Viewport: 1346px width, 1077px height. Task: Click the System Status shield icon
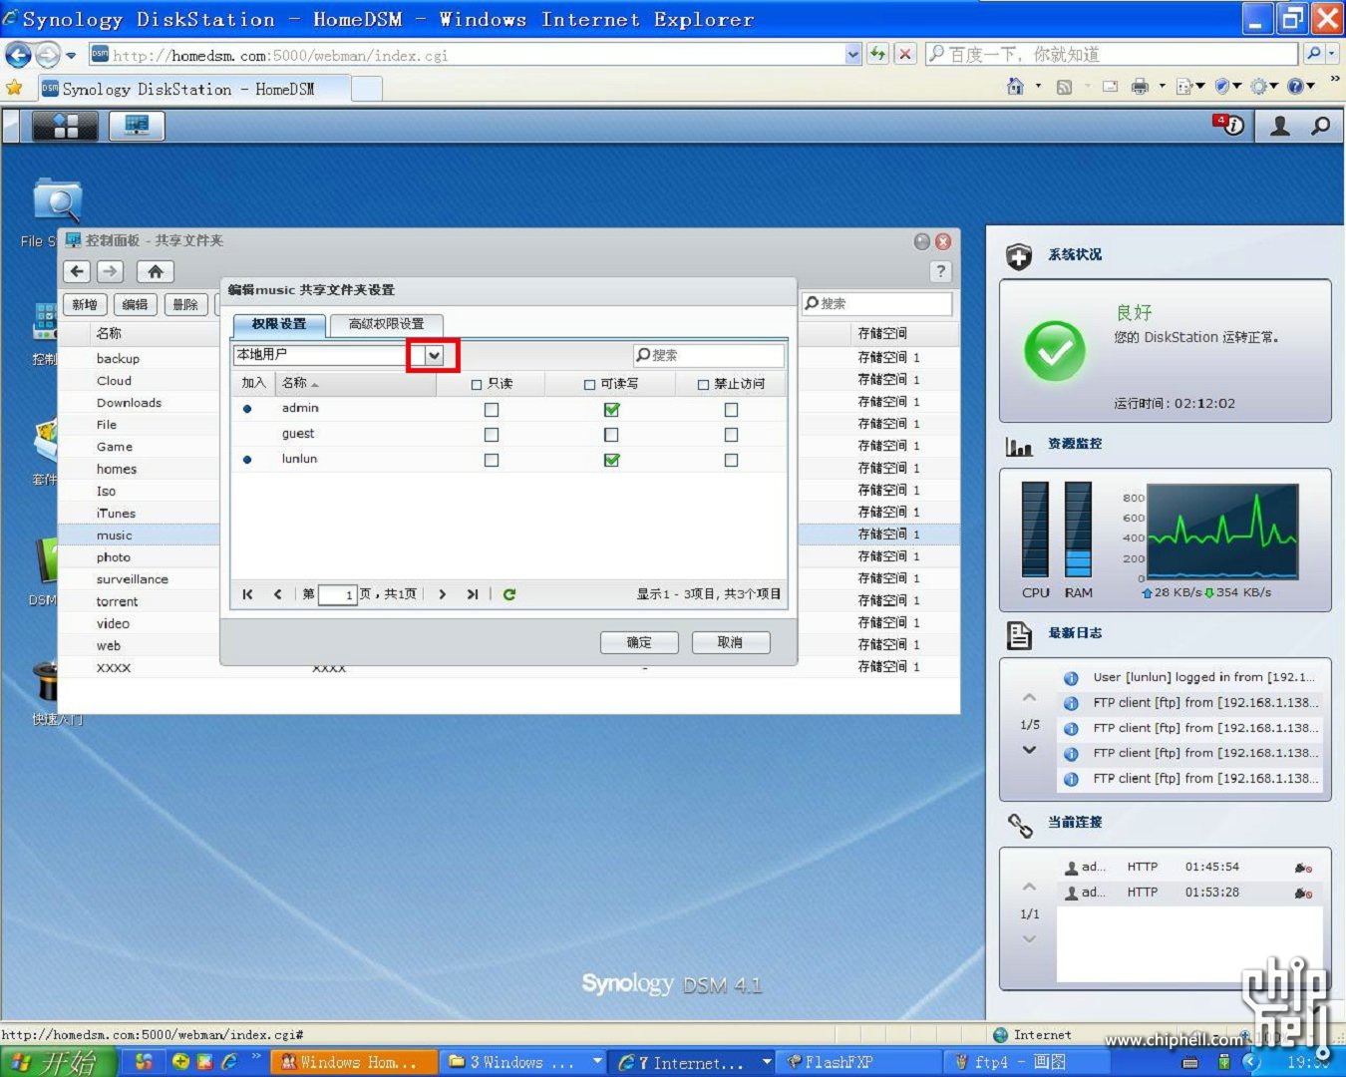1019,257
